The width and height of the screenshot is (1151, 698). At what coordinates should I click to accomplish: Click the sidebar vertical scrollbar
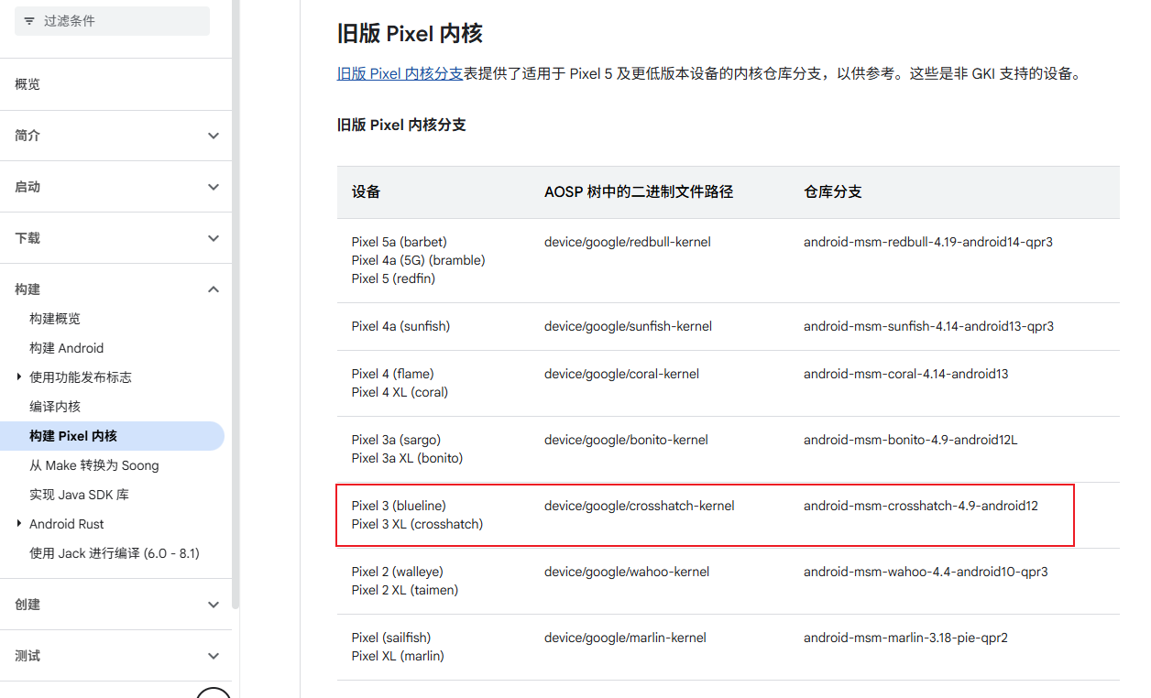pyautogui.click(x=236, y=302)
